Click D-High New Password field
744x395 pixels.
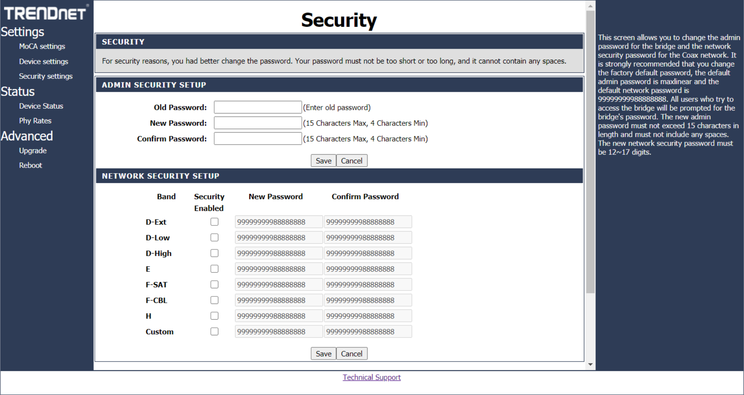[279, 253]
